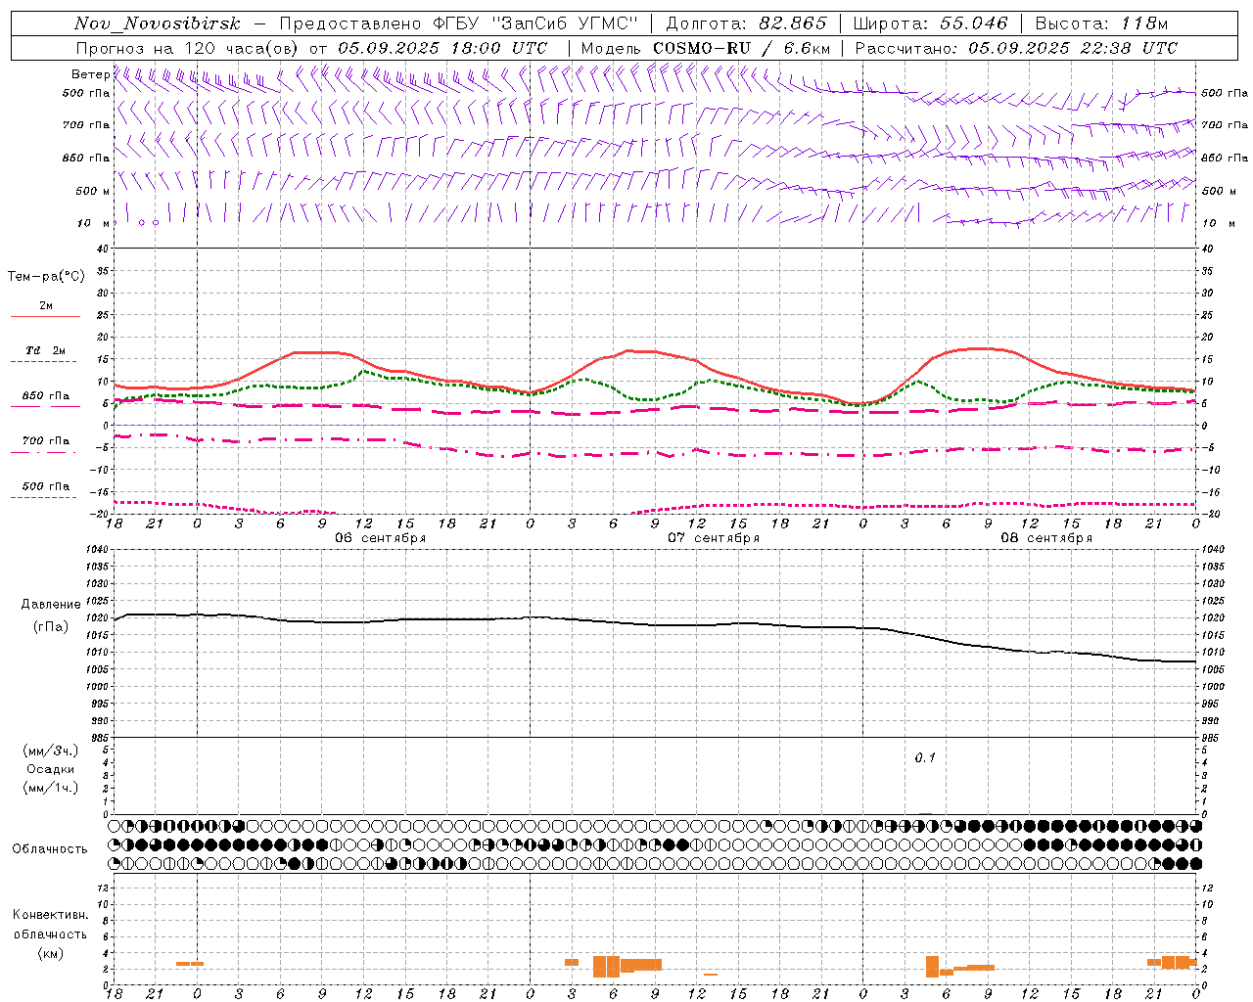Image resolution: width=1253 pixels, height=1002 pixels.
Task: Click the forecast start time "05.09.2025 18:00 UTC"
Action: coord(442,48)
